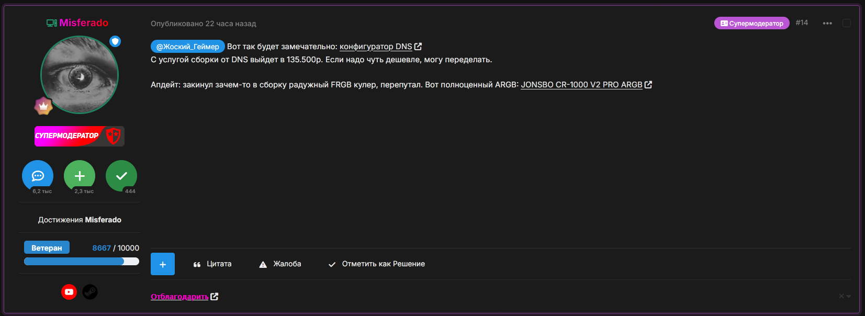
Task: Click the Отблагодарить link
Action: click(179, 297)
